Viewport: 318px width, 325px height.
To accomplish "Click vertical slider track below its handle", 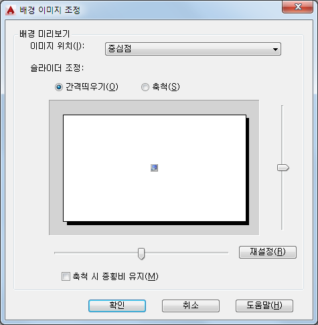I will click(x=282, y=200).
